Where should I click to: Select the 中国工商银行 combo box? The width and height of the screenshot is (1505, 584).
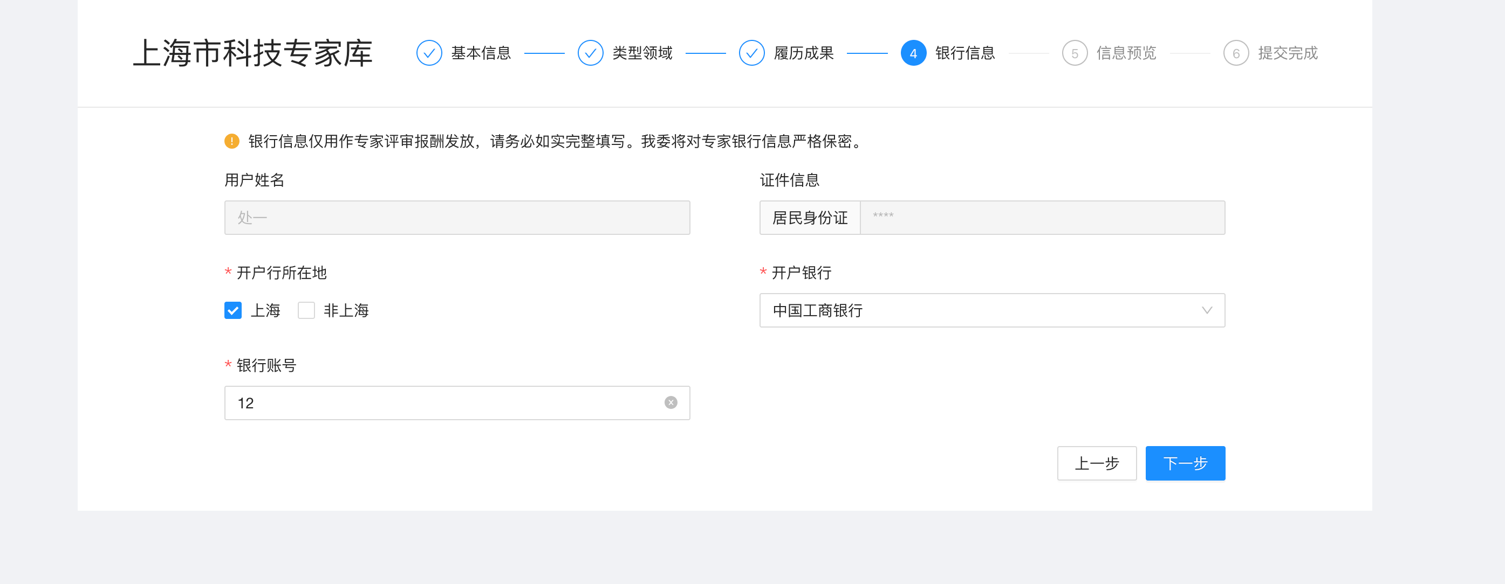pos(982,310)
